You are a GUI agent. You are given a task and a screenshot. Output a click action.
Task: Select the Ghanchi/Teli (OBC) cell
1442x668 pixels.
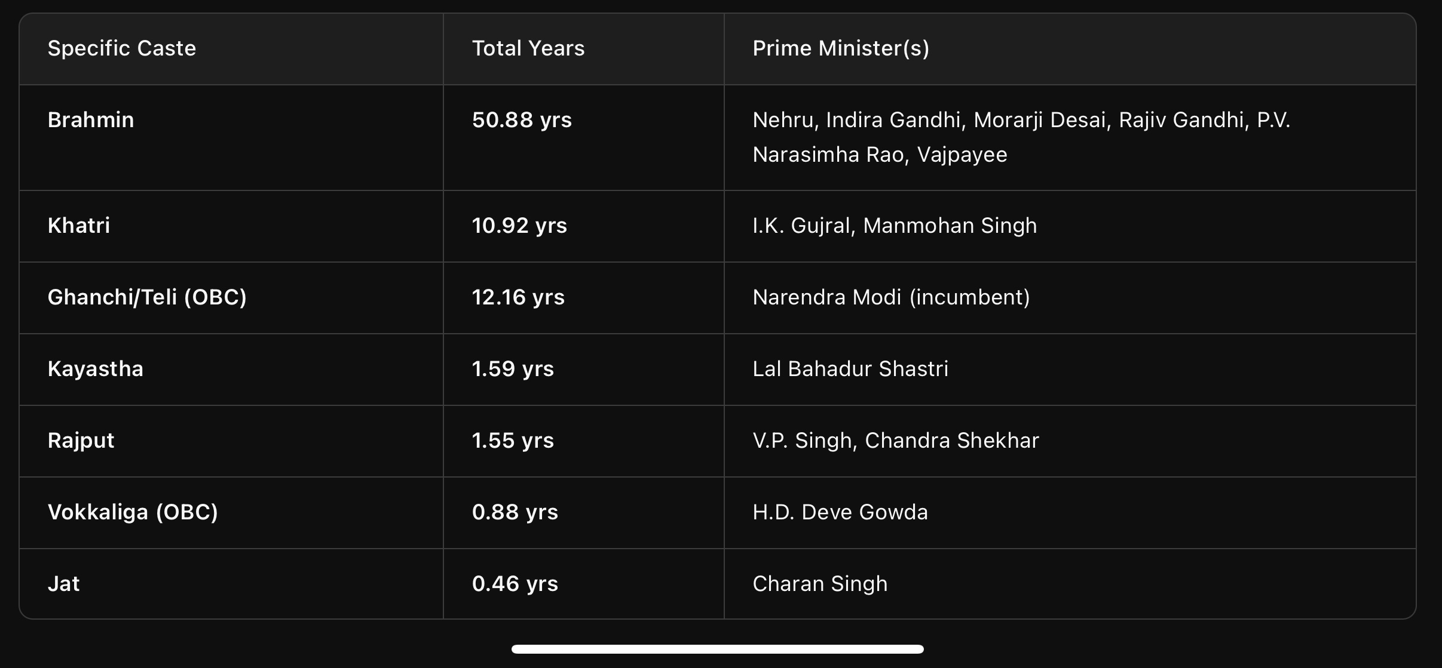coord(147,297)
